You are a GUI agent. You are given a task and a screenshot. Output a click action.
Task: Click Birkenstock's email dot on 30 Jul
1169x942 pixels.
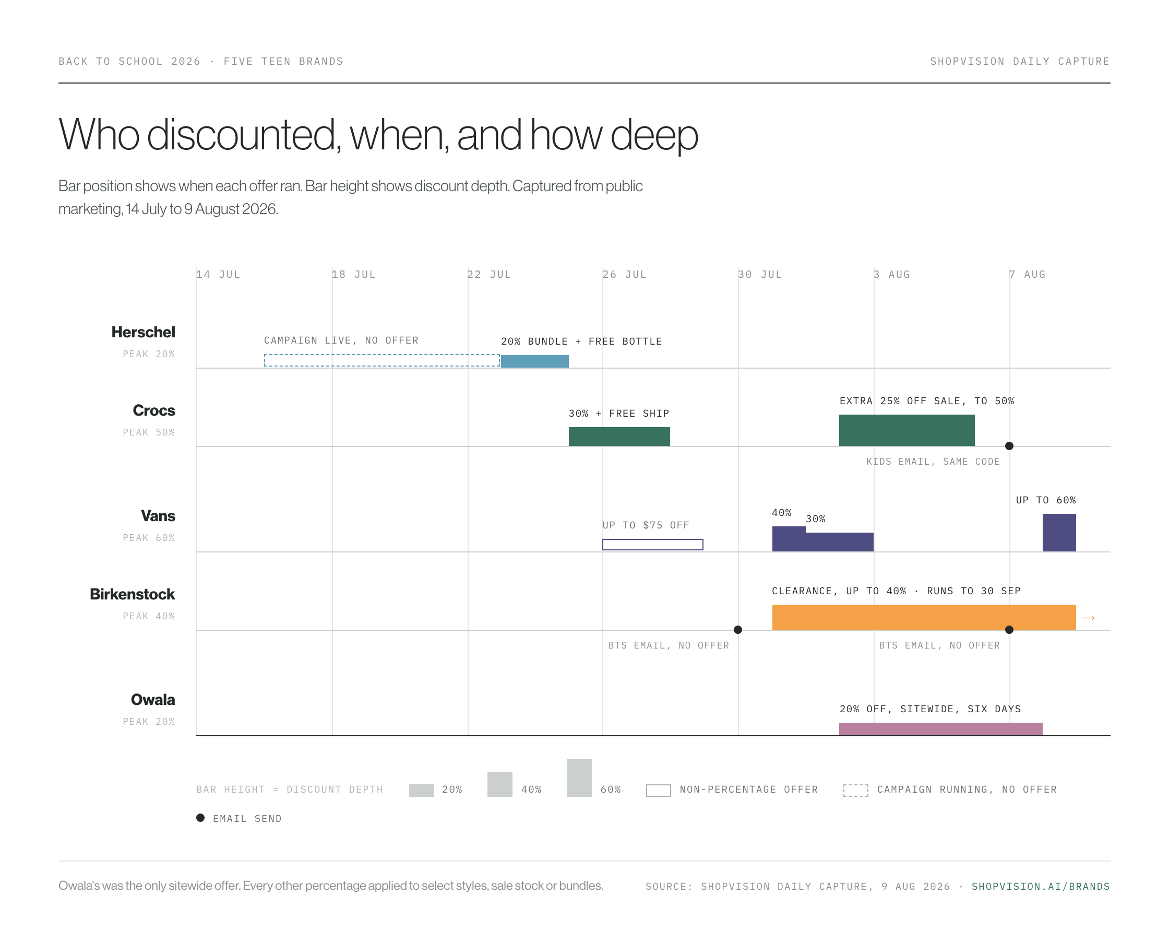(738, 629)
